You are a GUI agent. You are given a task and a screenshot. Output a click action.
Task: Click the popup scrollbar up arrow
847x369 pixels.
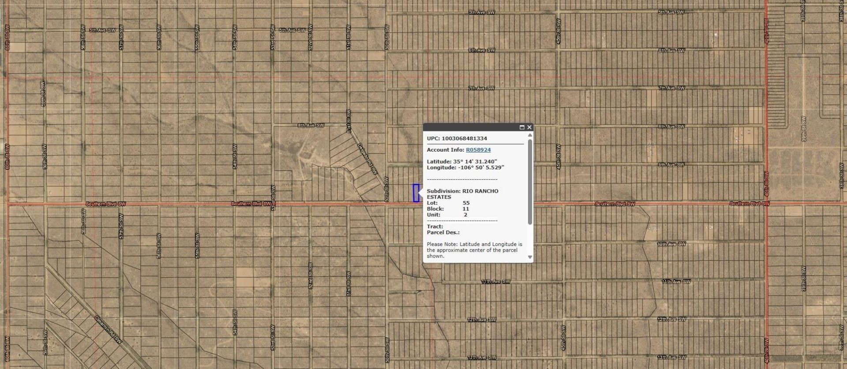[x=530, y=135]
